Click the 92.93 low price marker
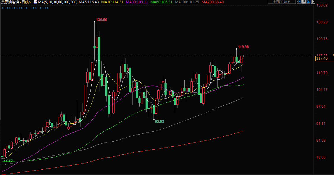Screen dimensions: 334x175 (159, 121)
